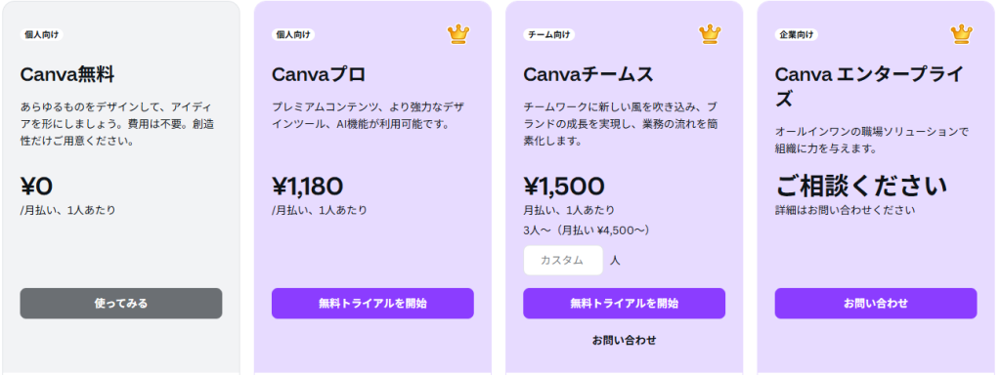1001x375 pixels.
Task: Click the 個人向け badge on Canva無料 card
Action: pos(41,34)
